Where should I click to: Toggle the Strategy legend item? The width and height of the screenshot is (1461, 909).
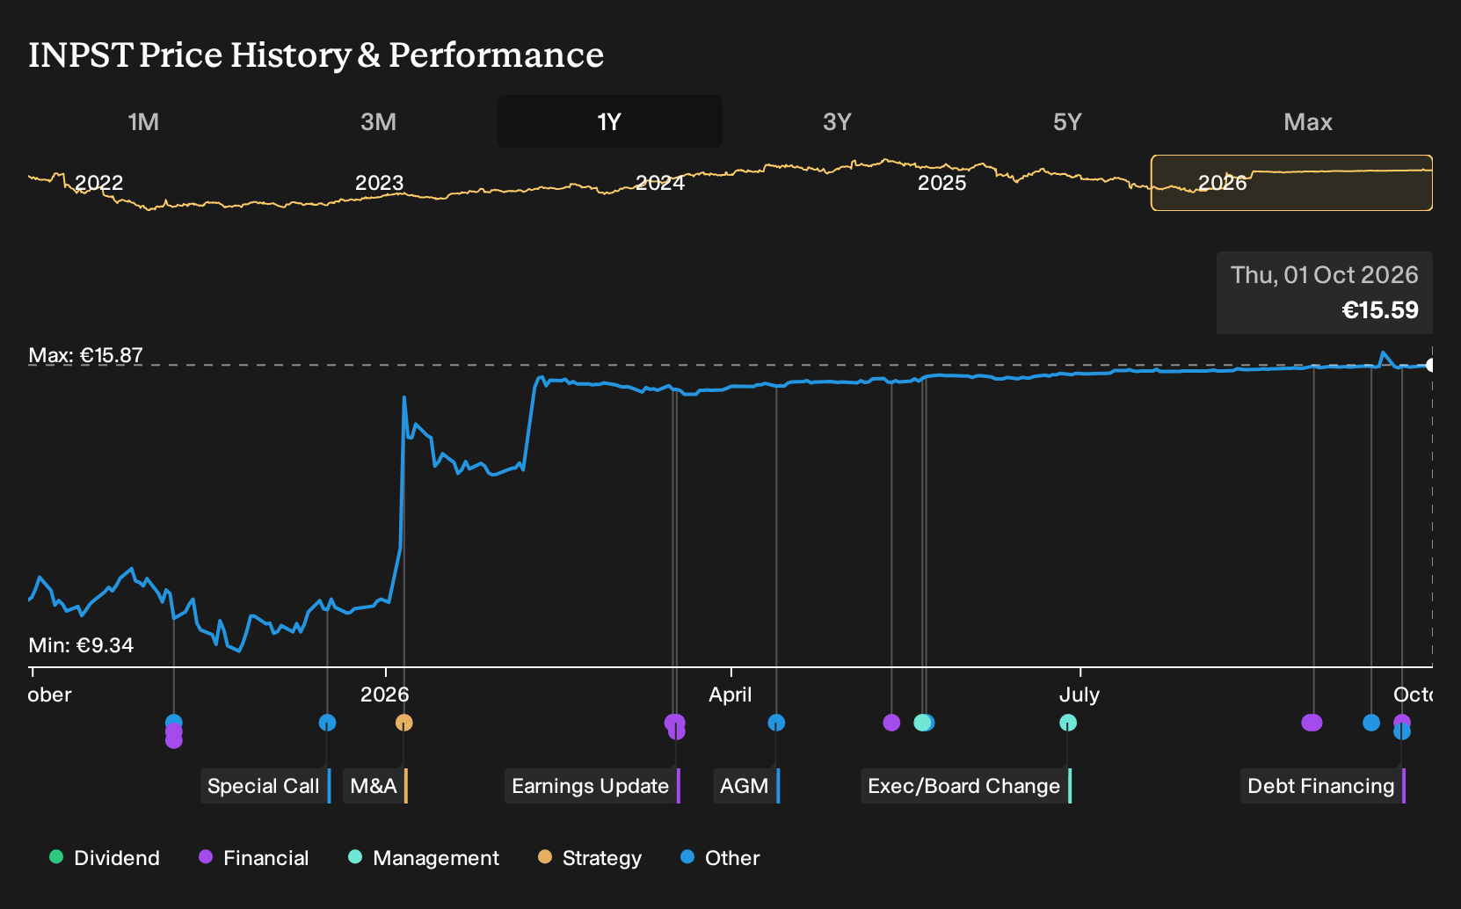pos(590,858)
